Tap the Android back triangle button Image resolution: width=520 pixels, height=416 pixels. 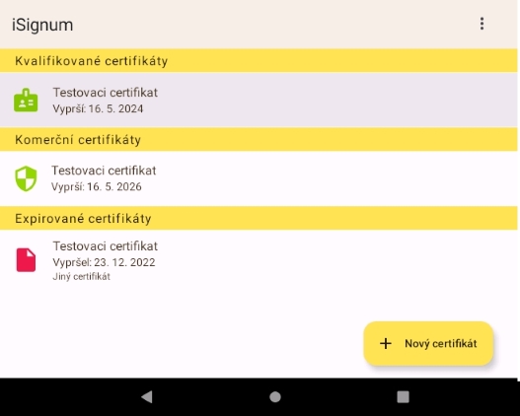tap(147, 396)
